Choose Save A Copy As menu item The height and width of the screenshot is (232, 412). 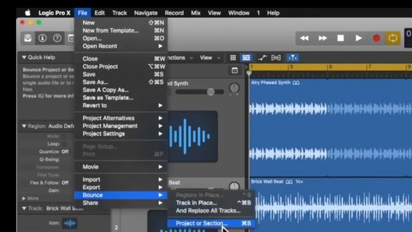(x=121, y=90)
